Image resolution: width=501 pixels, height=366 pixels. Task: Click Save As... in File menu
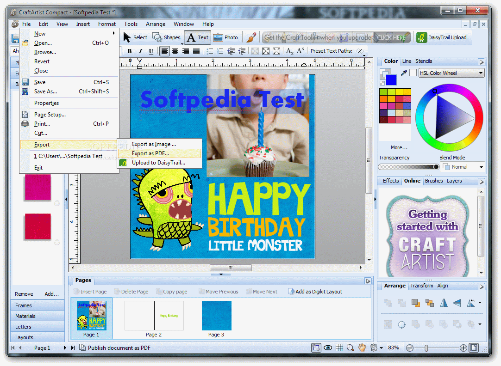pyautogui.click(x=69, y=91)
